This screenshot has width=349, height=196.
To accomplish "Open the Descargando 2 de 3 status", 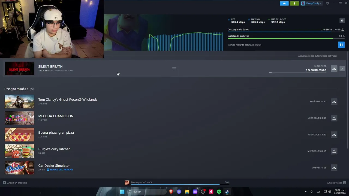I will [x=177, y=182].
